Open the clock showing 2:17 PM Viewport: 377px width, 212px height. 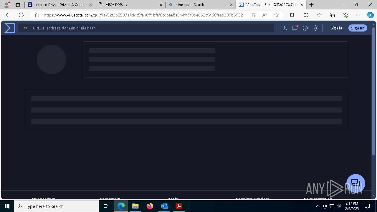(352, 206)
